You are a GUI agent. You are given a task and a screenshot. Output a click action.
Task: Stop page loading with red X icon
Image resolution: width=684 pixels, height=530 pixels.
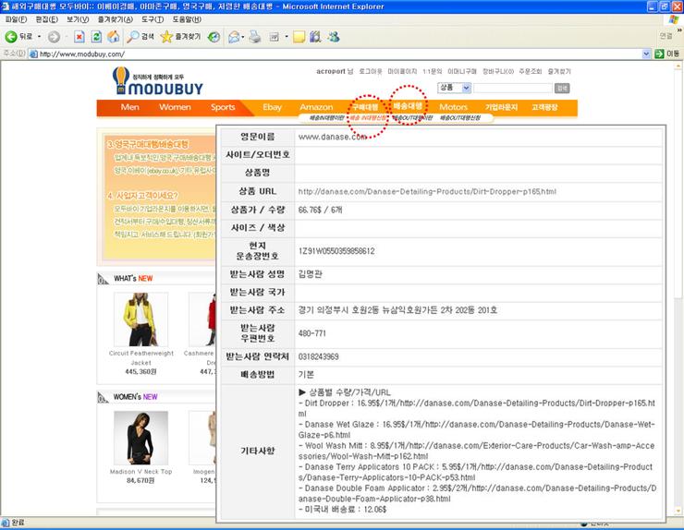79,37
